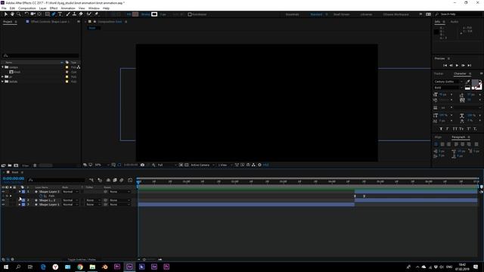Select the Rotation tool
The image size is (484, 272).
(26, 14)
